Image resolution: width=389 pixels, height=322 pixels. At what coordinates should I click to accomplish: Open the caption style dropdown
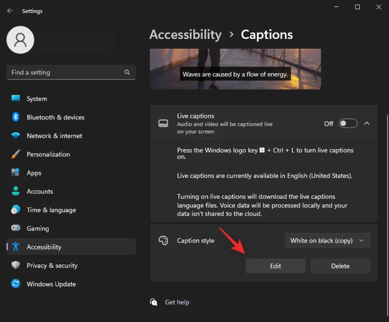pos(327,240)
